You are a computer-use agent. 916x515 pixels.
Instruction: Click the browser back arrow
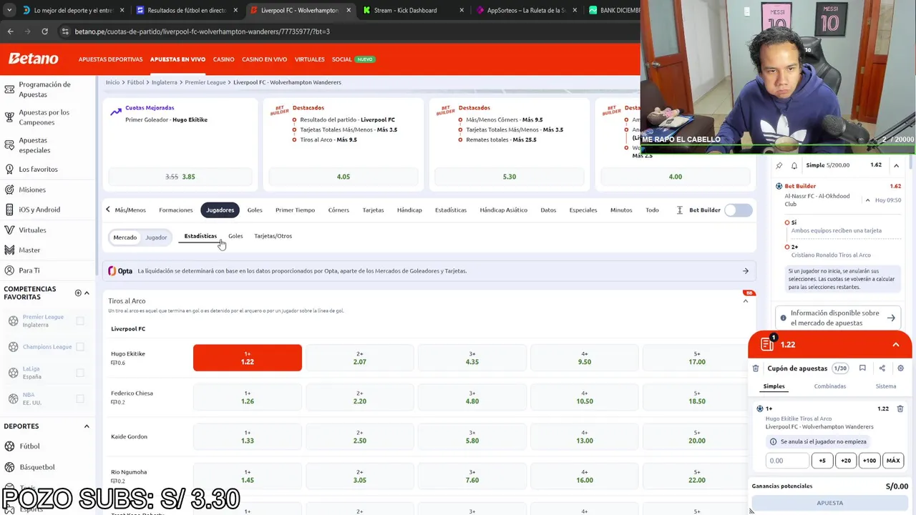coord(10,31)
